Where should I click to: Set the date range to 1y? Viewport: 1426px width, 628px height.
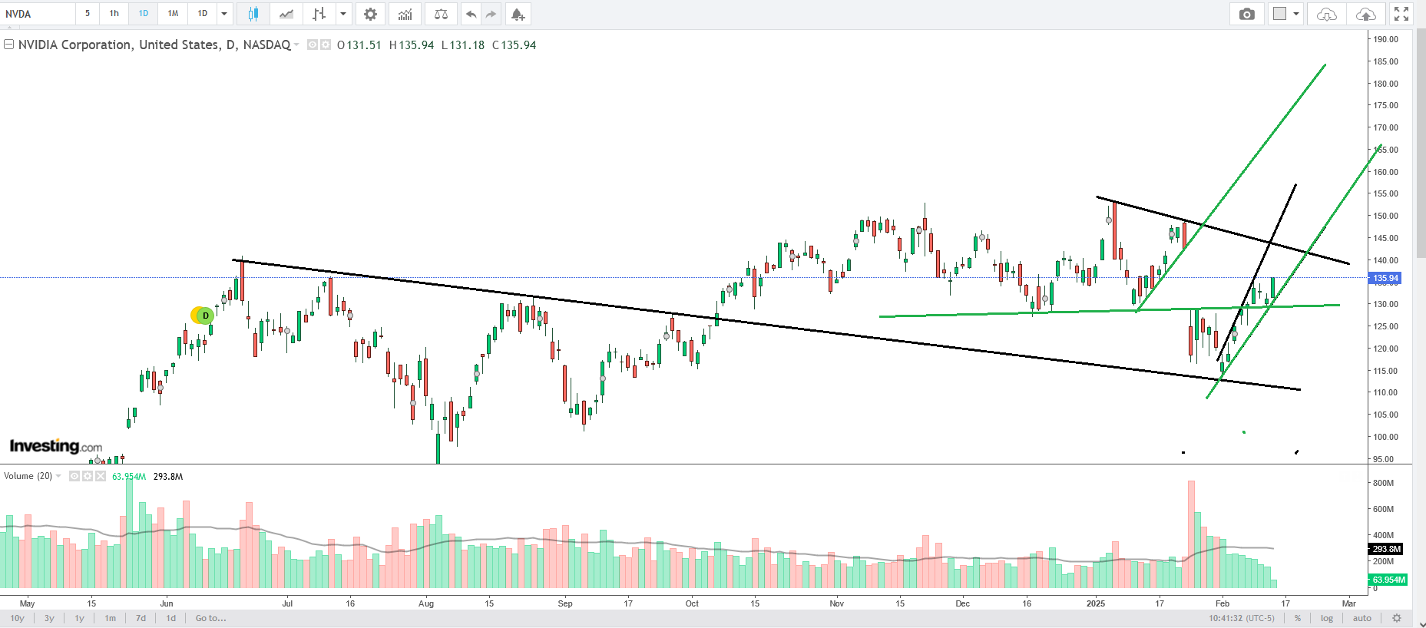pos(79,618)
